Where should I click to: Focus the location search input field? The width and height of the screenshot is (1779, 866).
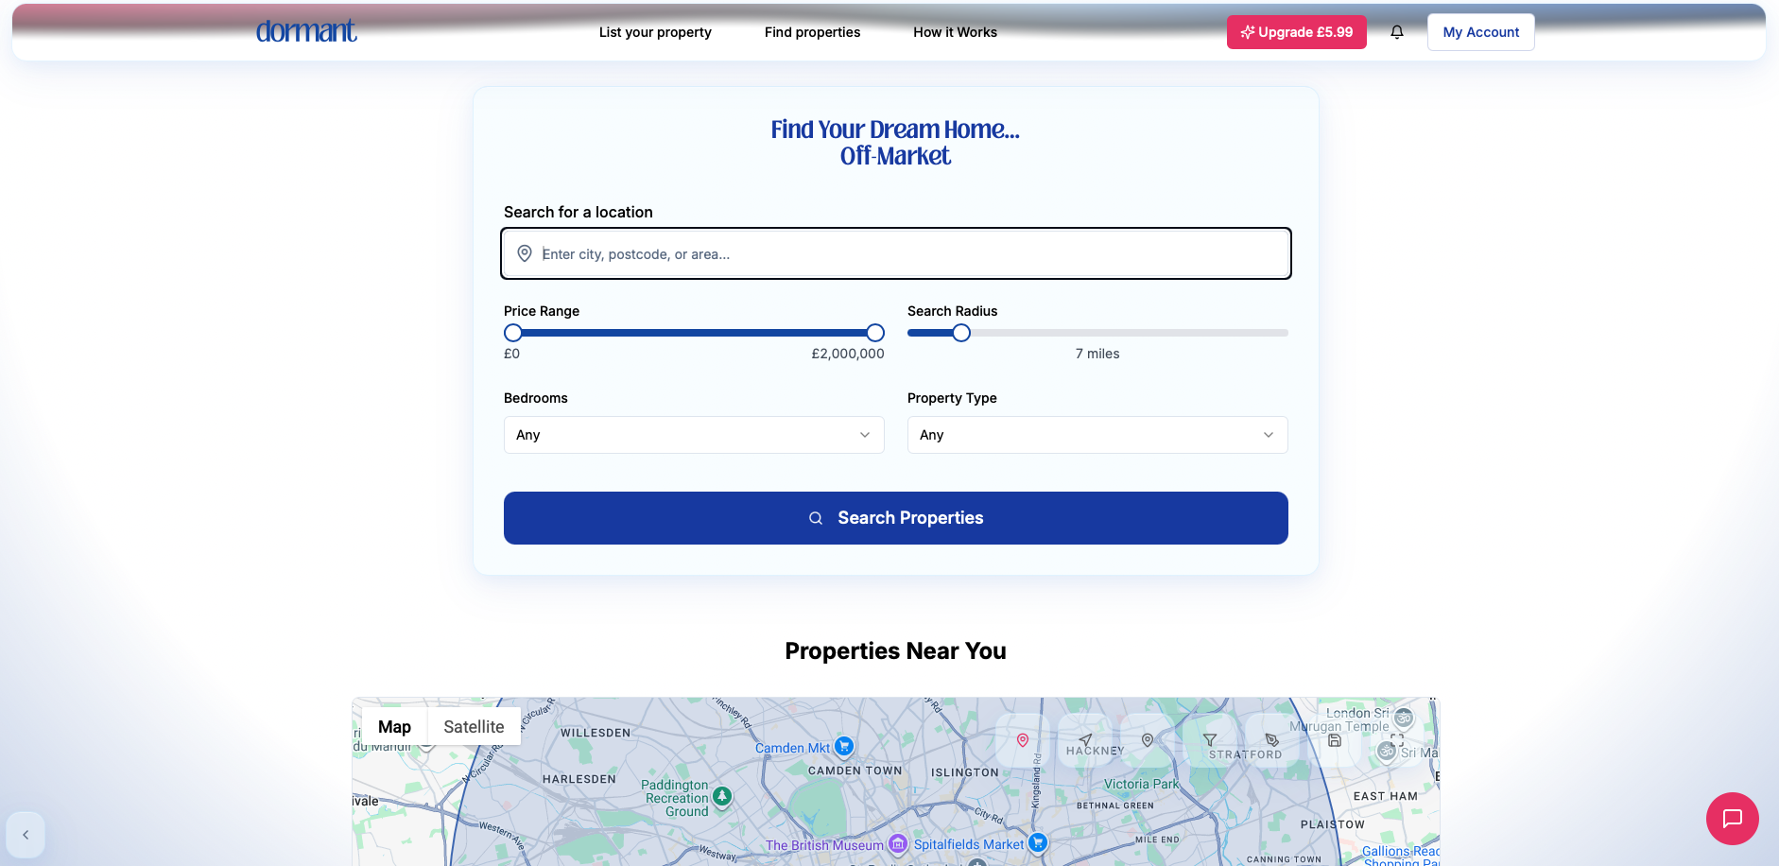[896, 253]
